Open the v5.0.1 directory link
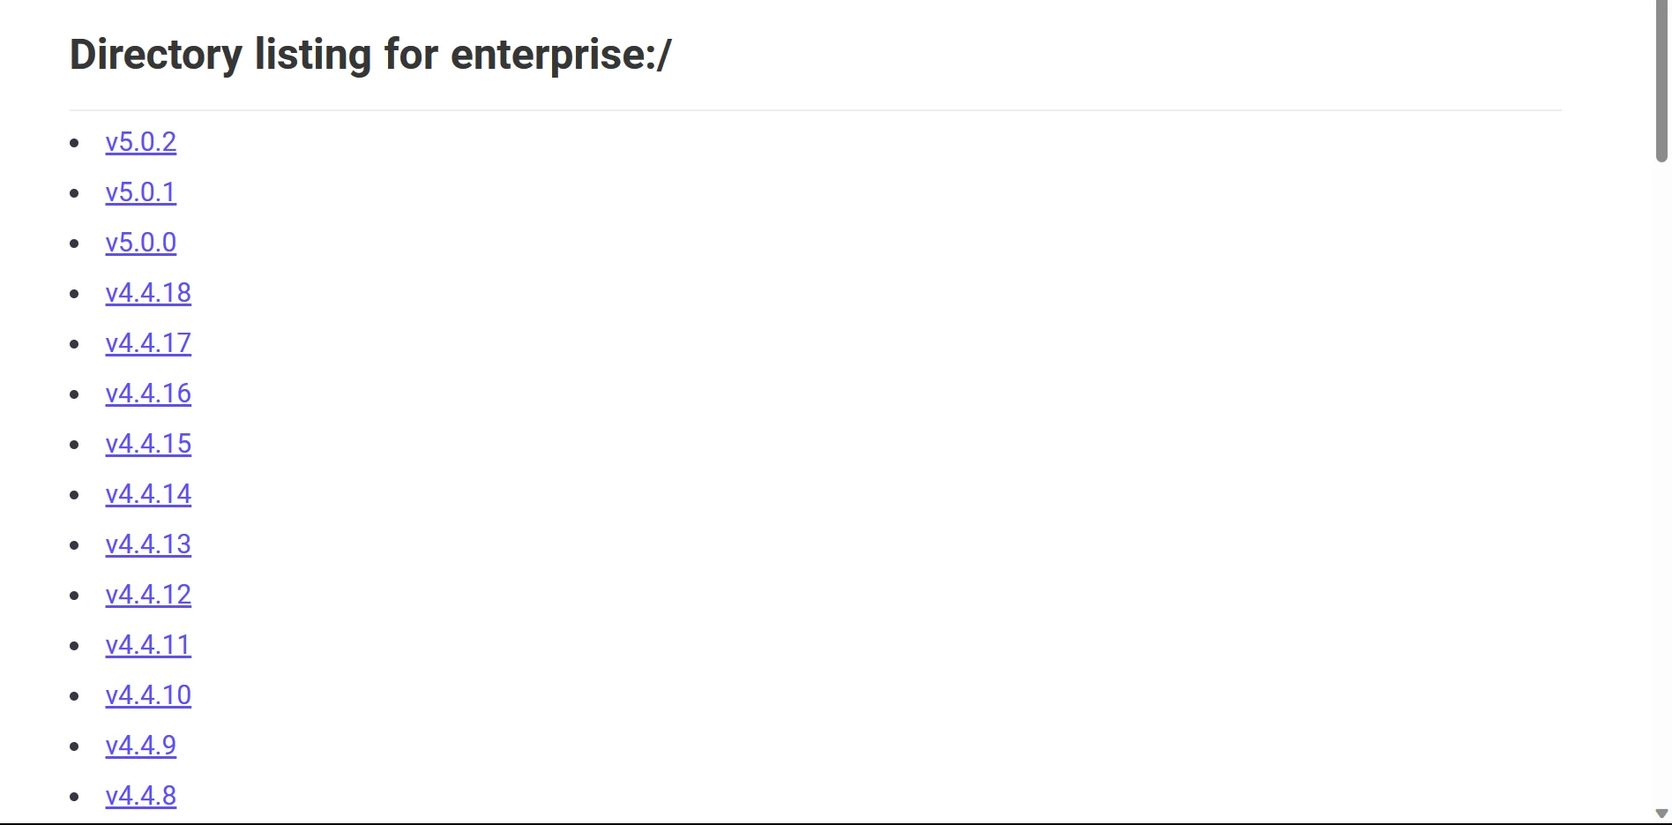 pyautogui.click(x=141, y=192)
